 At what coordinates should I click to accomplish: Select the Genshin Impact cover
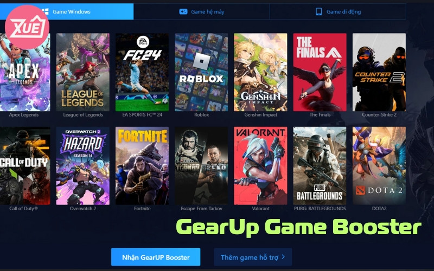coord(260,72)
